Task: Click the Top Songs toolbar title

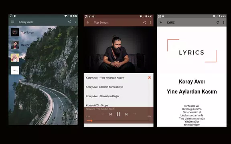Action: (x=101, y=22)
